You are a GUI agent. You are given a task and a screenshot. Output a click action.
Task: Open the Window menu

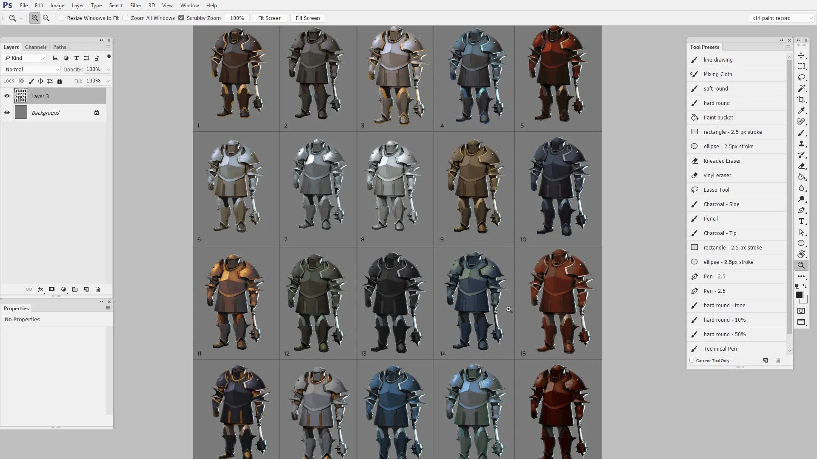pyautogui.click(x=189, y=6)
